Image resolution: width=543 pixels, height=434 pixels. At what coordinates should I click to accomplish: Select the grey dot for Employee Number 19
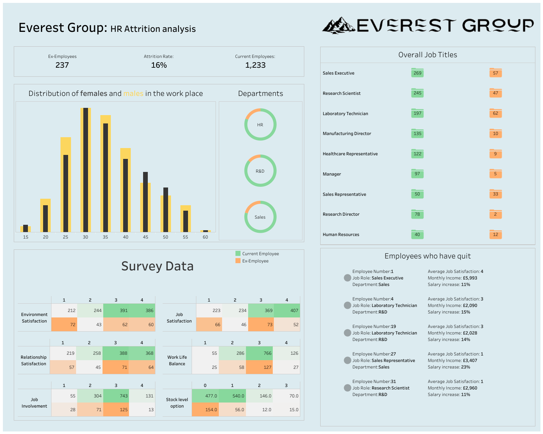pos(347,333)
